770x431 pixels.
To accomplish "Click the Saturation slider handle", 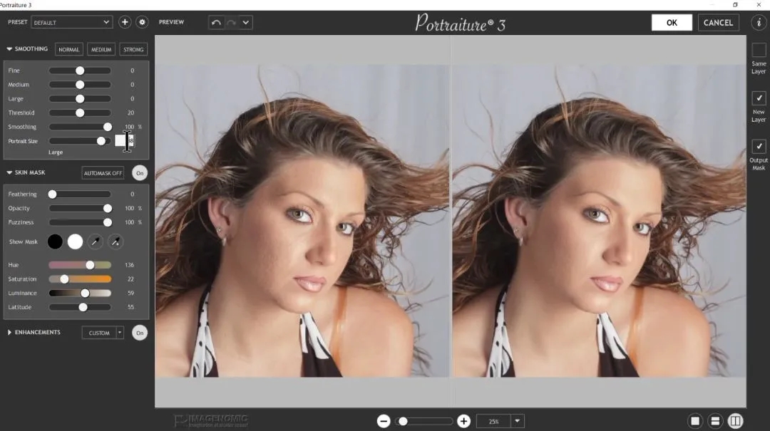I will pyautogui.click(x=64, y=279).
